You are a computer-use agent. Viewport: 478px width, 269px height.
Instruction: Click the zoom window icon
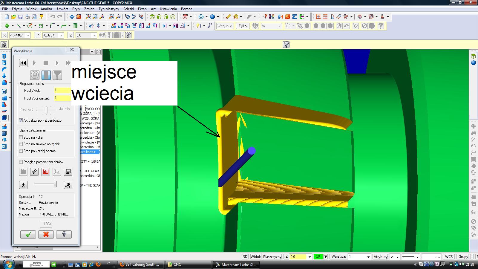click(88, 17)
